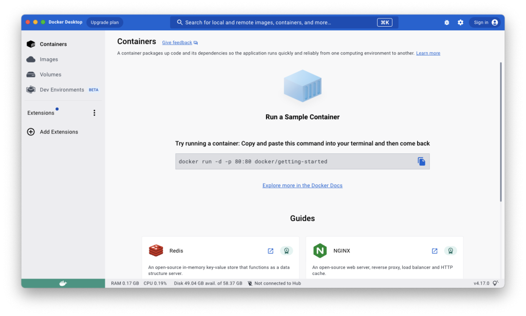The height and width of the screenshot is (316, 526).
Task: Copy the docker run command
Action: (x=421, y=162)
